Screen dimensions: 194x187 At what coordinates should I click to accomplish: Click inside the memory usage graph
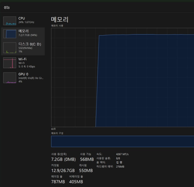click(x=123, y=78)
